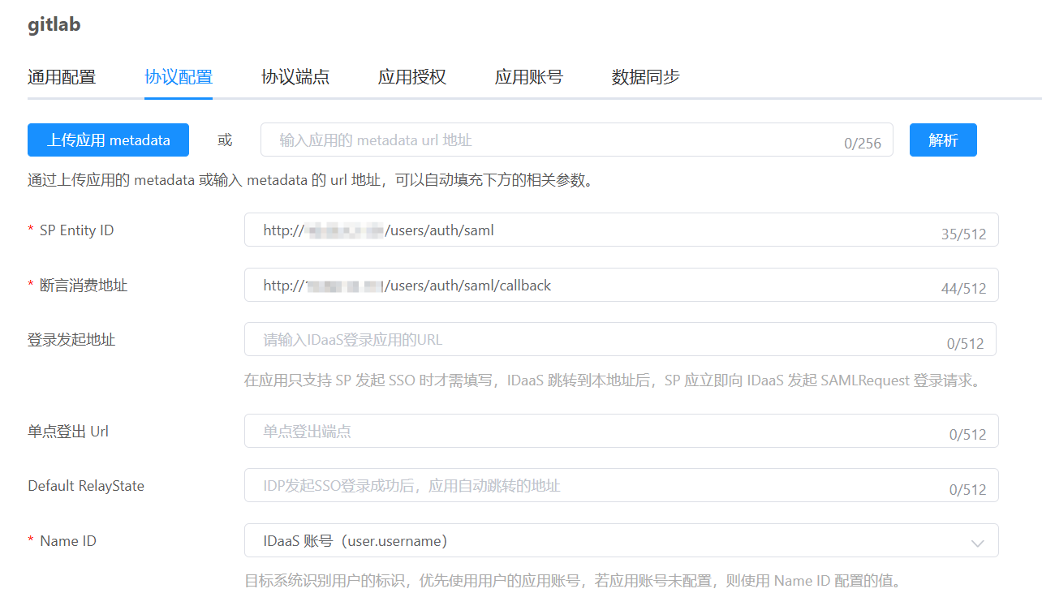
Task: Switch to the 通用配置 tab
Action: (x=62, y=77)
